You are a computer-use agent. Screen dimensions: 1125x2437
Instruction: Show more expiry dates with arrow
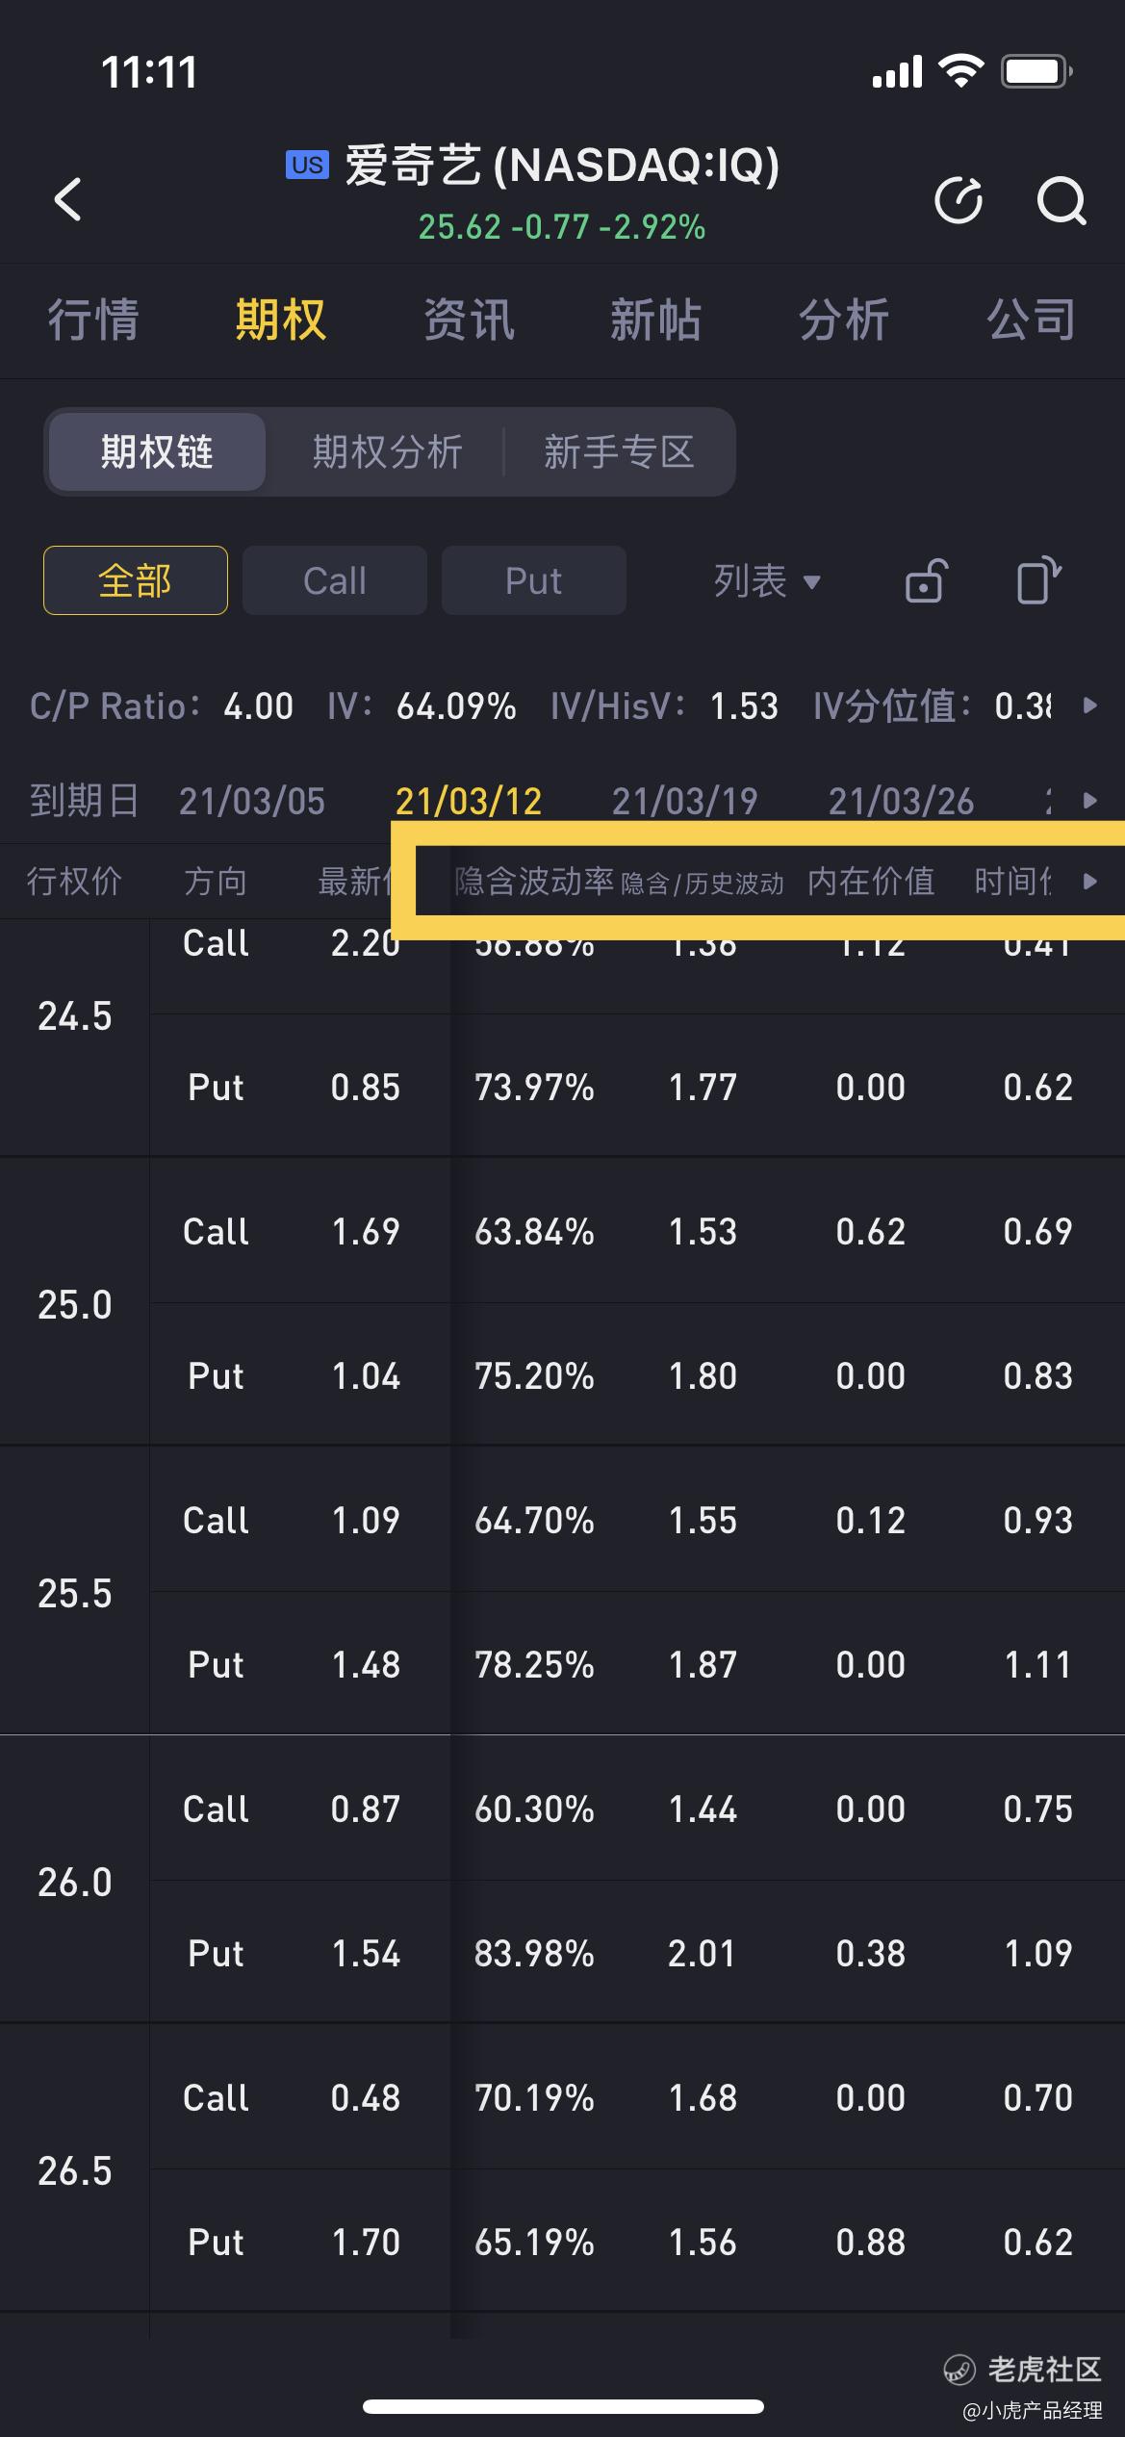(1089, 801)
